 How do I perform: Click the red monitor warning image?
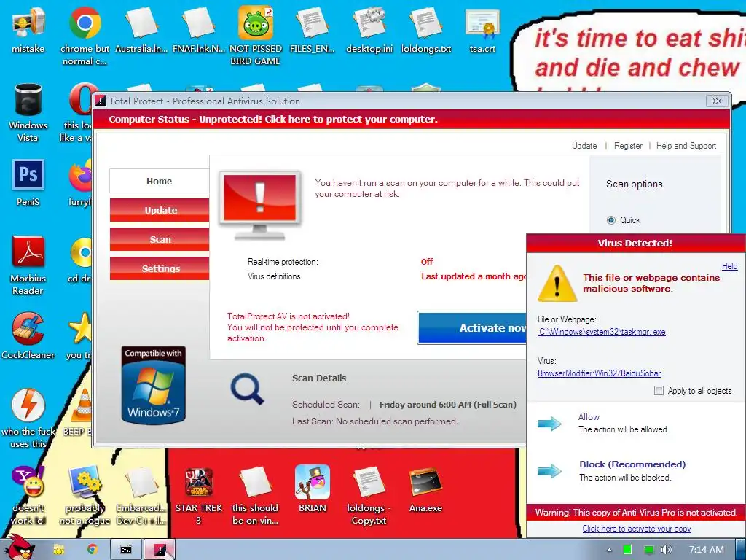coord(260,205)
